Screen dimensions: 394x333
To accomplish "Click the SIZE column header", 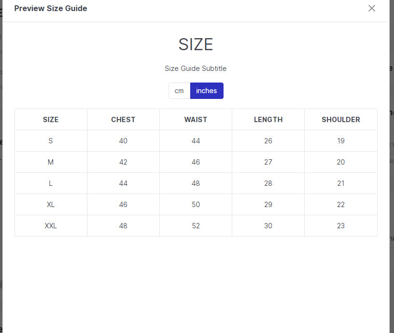I will (51, 120).
